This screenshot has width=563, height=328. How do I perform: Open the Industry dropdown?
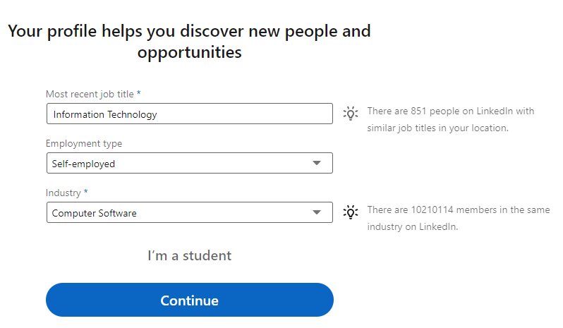189,212
